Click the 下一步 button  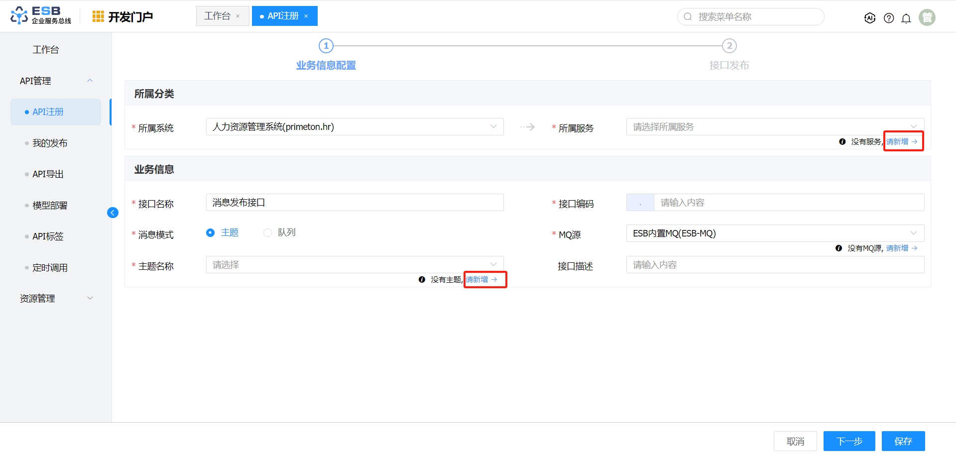(x=849, y=441)
